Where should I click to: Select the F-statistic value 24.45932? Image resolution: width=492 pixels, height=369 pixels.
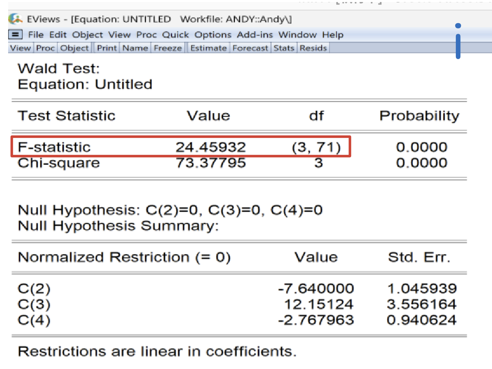(210, 147)
